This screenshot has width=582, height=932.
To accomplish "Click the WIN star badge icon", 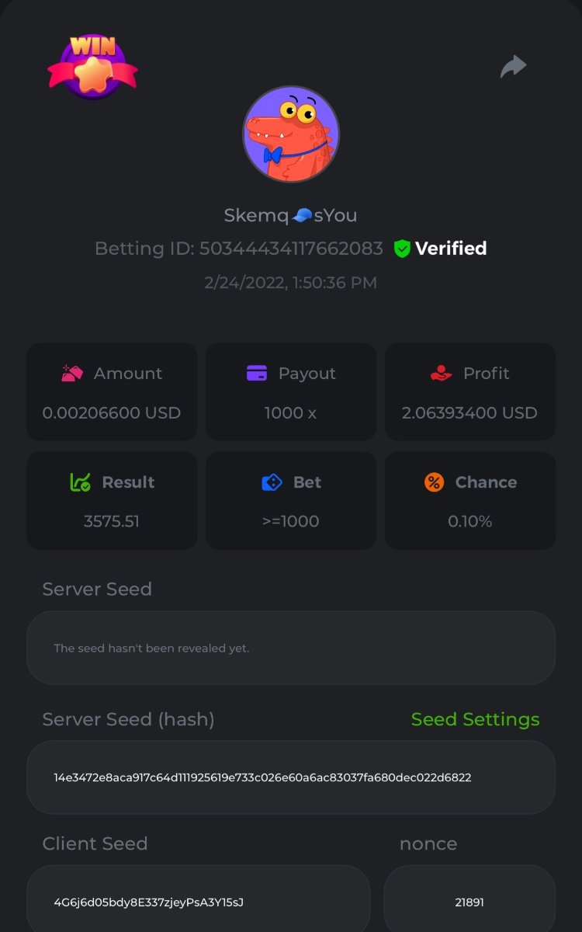I will click(x=92, y=65).
